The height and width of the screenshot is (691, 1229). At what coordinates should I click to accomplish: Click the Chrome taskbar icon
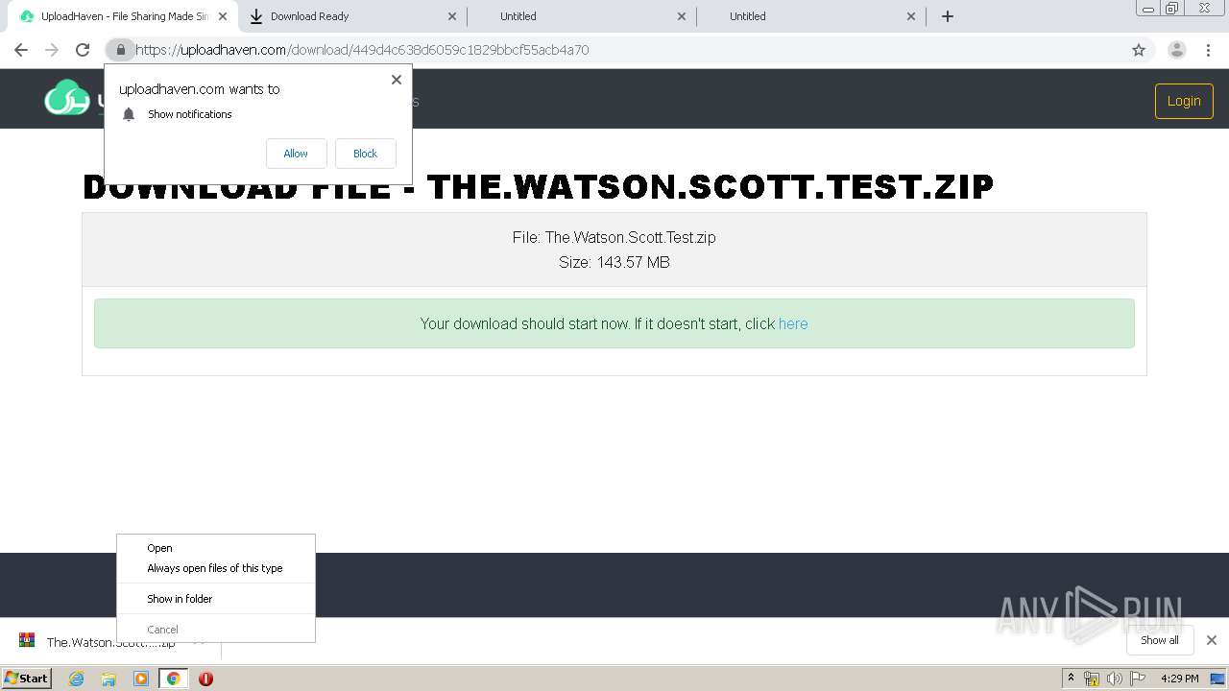coord(174,679)
